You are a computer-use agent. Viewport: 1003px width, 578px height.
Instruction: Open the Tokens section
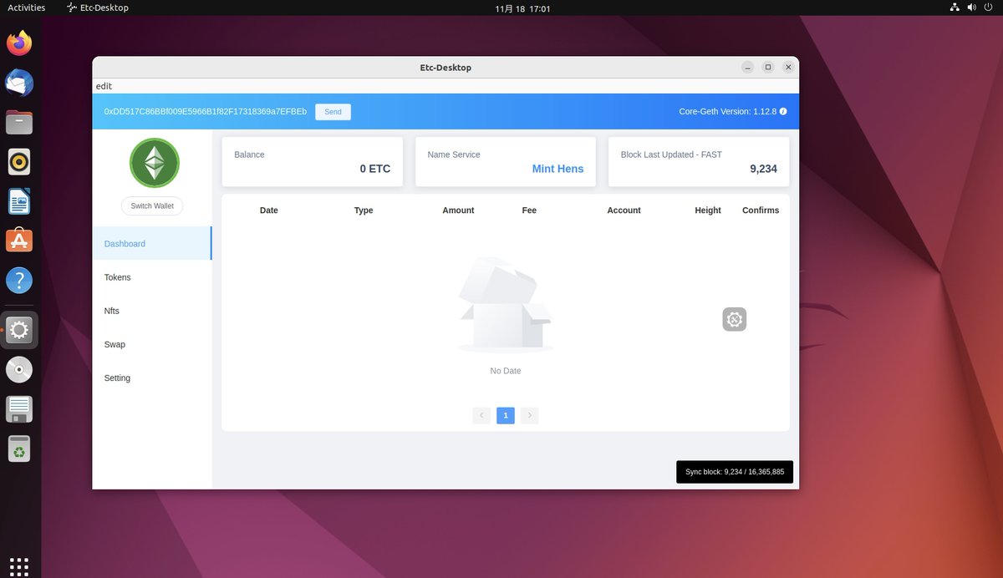[x=152, y=277]
